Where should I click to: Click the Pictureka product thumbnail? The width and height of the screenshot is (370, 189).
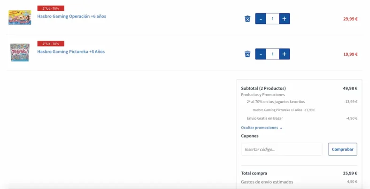[20, 53]
